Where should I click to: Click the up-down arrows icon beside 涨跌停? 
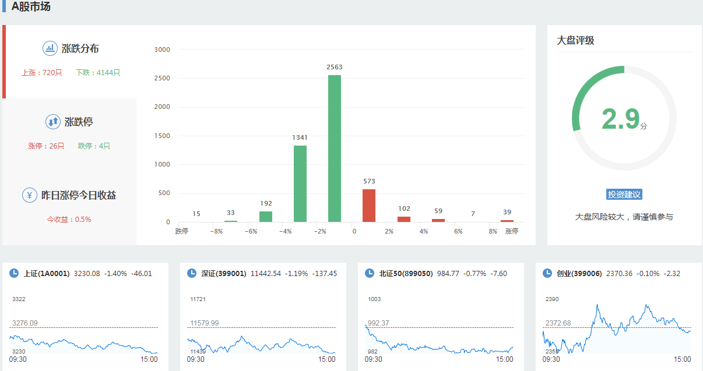coord(53,122)
